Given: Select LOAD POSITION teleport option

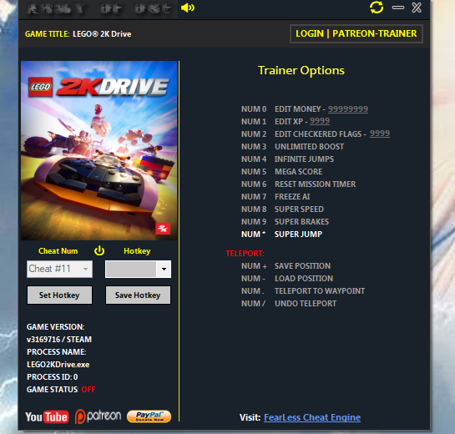Looking at the screenshot, I should 304,278.
